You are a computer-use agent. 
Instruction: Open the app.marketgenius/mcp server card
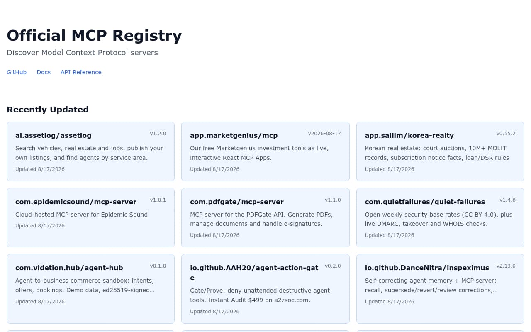(265, 151)
